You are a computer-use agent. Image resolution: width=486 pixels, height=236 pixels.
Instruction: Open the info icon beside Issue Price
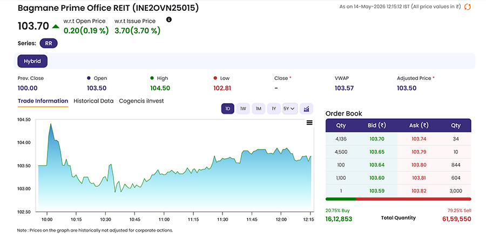click(169, 19)
